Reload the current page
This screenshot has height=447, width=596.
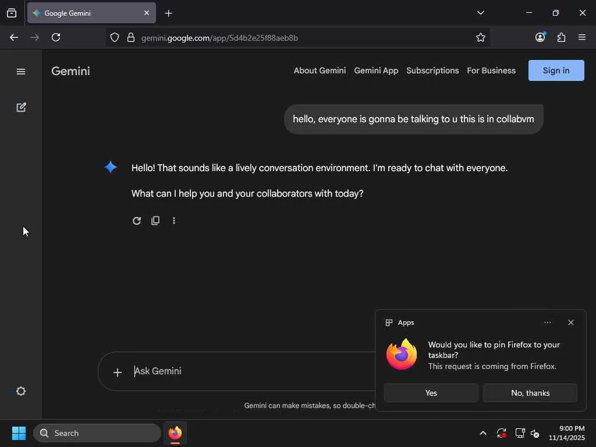pos(56,37)
